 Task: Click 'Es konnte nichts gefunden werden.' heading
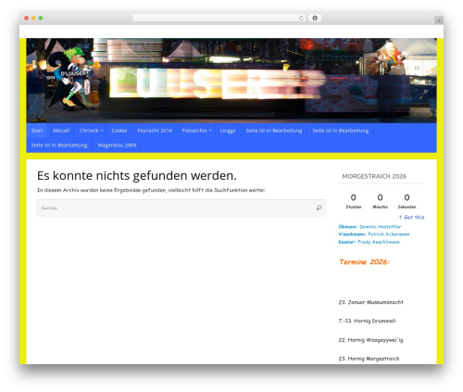tap(137, 175)
